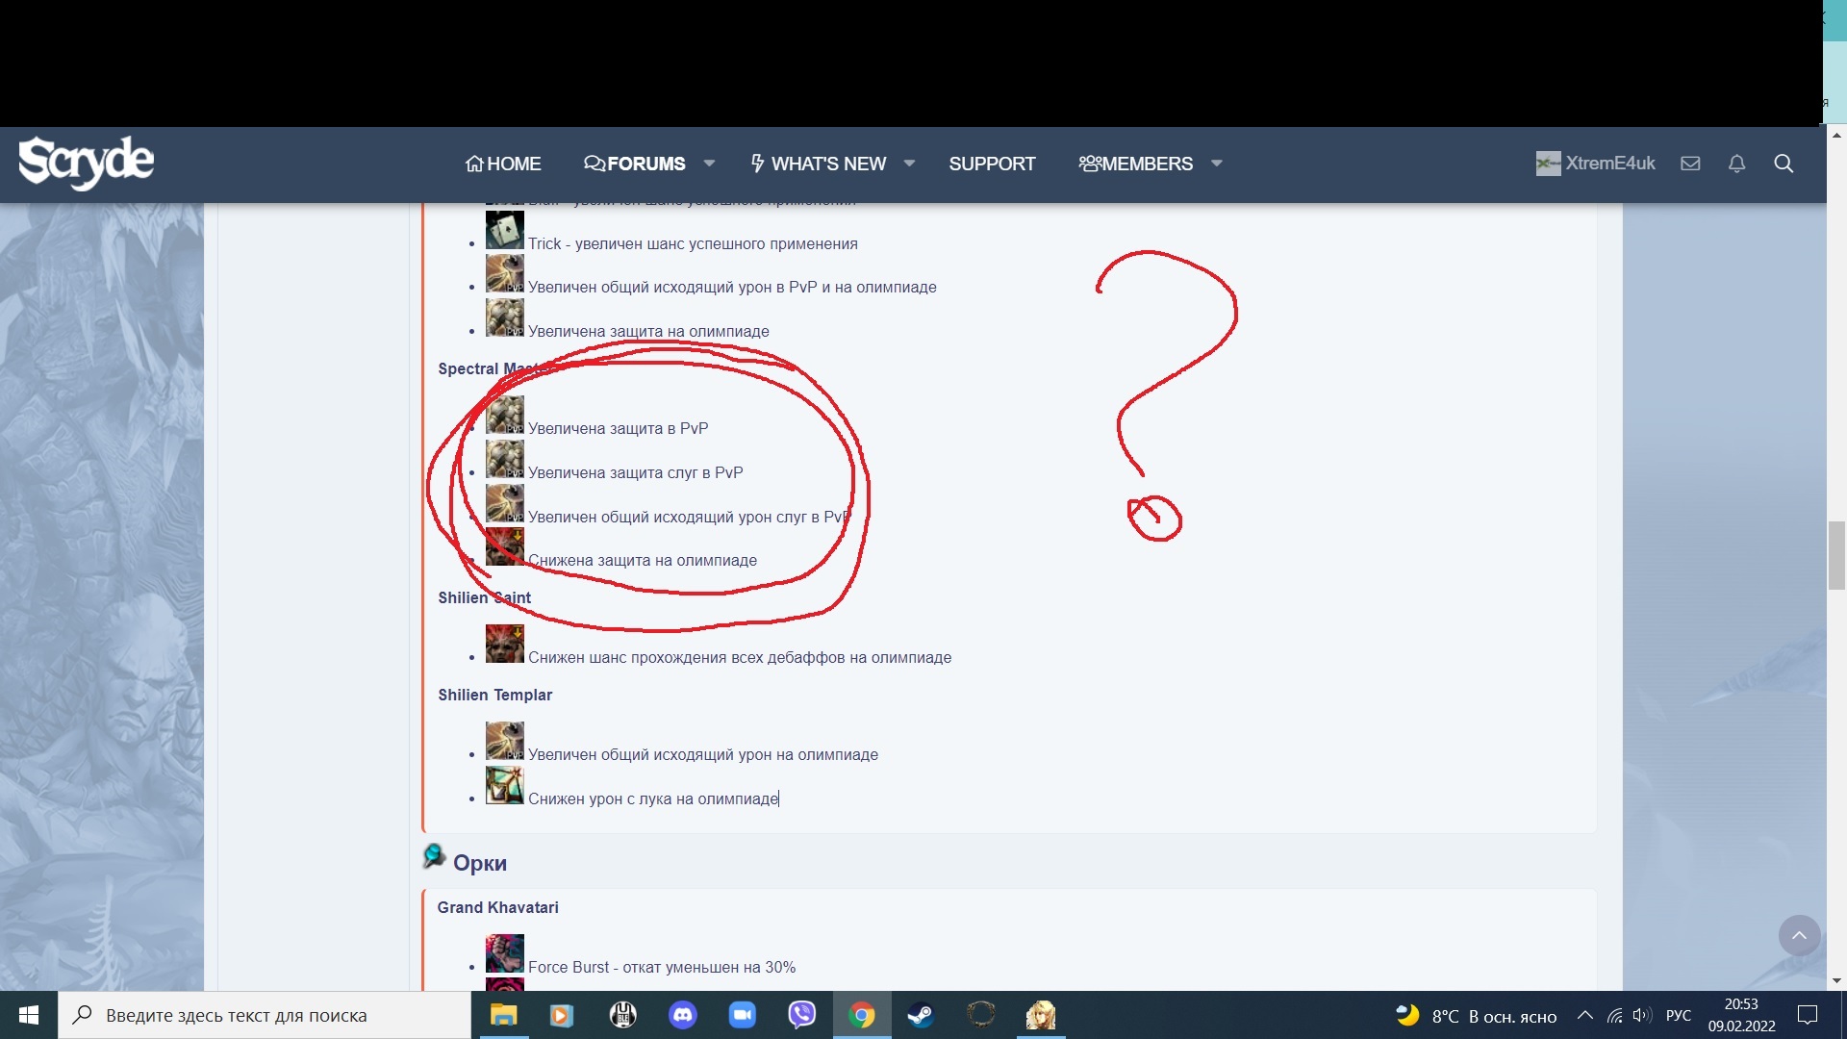Go to the Home menu item

click(x=503, y=164)
